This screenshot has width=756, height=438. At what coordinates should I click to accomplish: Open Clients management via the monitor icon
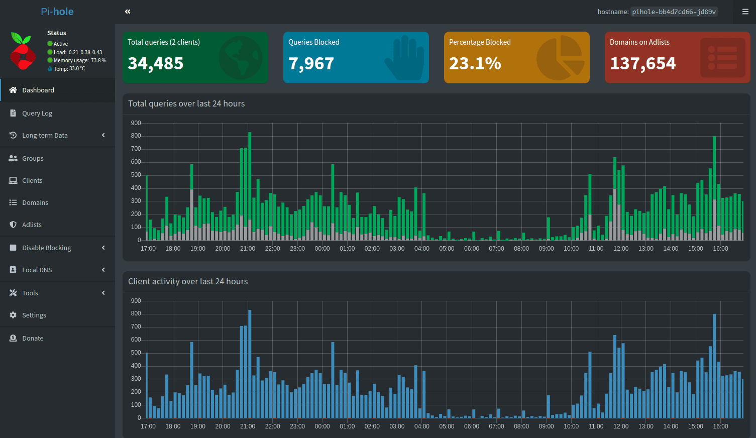pos(12,180)
